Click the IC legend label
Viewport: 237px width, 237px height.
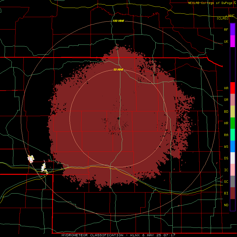226,170
